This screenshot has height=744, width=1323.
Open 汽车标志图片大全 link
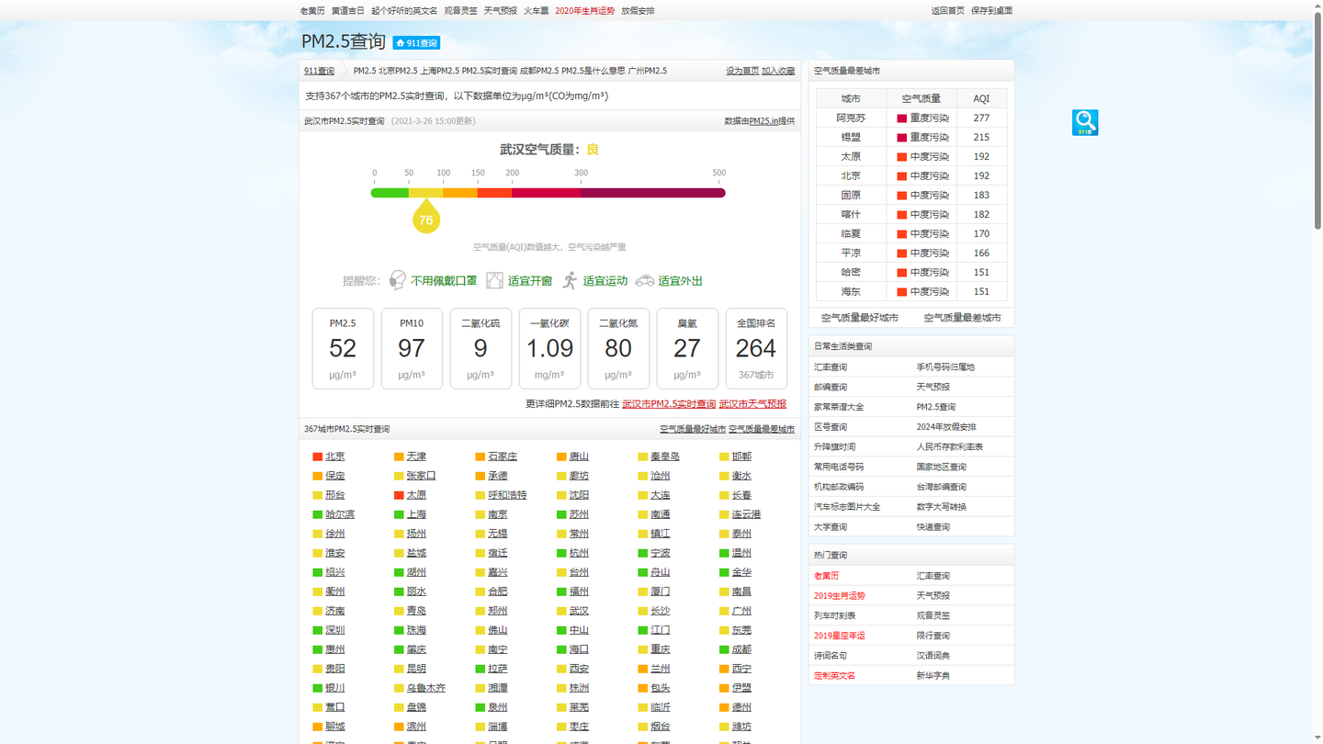(x=847, y=507)
